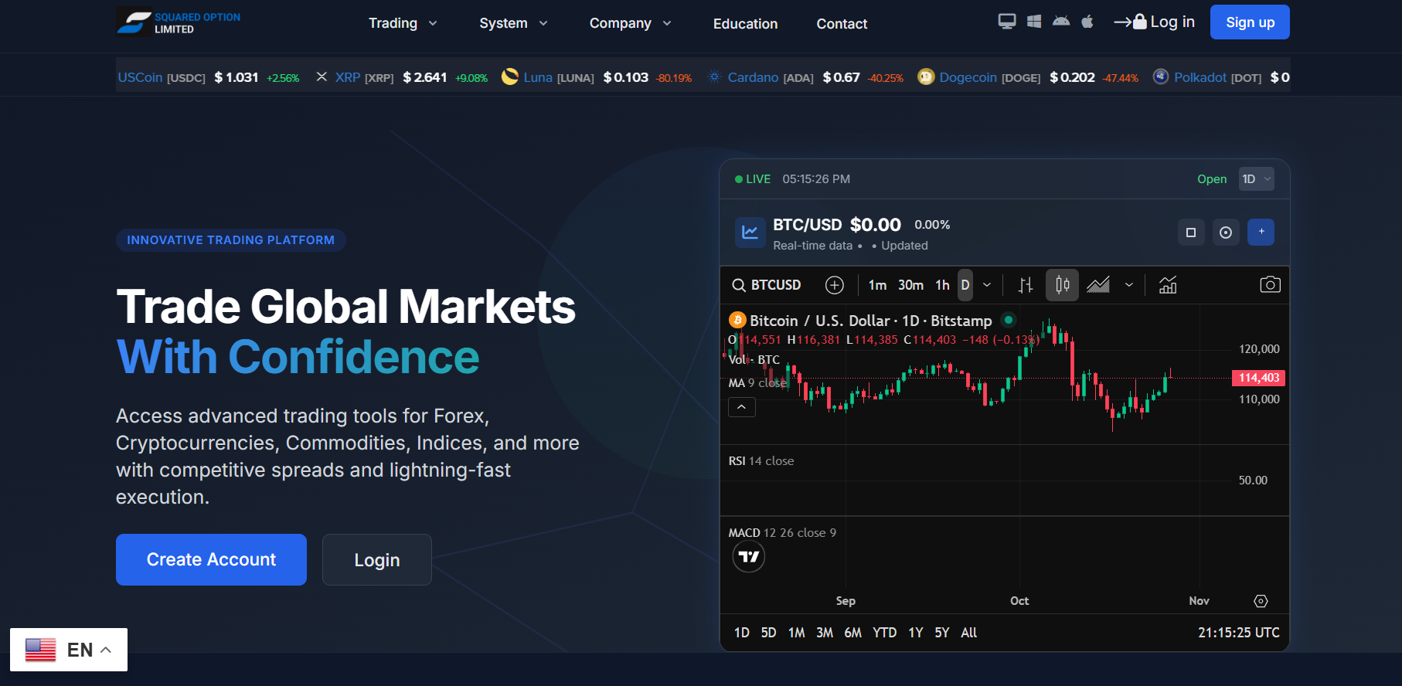The image size is (1402, 686).
Task: Open the chart interval dropdown arrow next to D
Action: coord(987,285)
